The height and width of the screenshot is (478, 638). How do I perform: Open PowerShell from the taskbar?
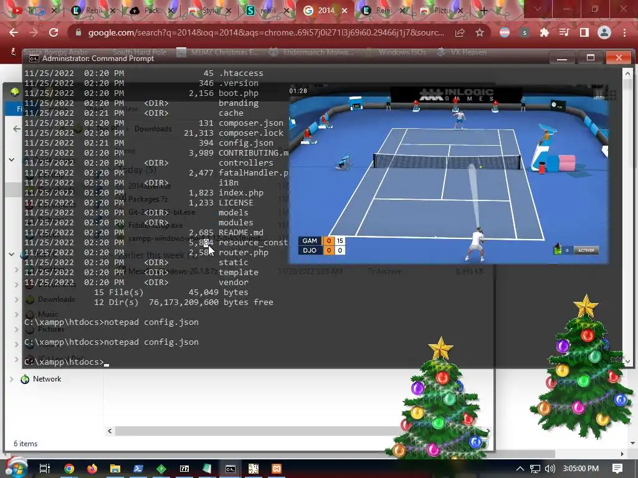[x=138, y=469]
